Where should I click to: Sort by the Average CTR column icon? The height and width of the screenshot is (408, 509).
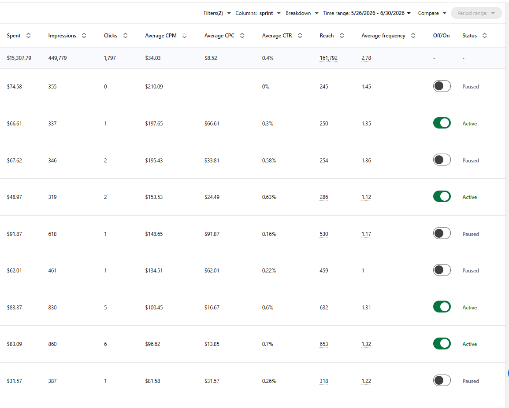[x=300, y=36]
